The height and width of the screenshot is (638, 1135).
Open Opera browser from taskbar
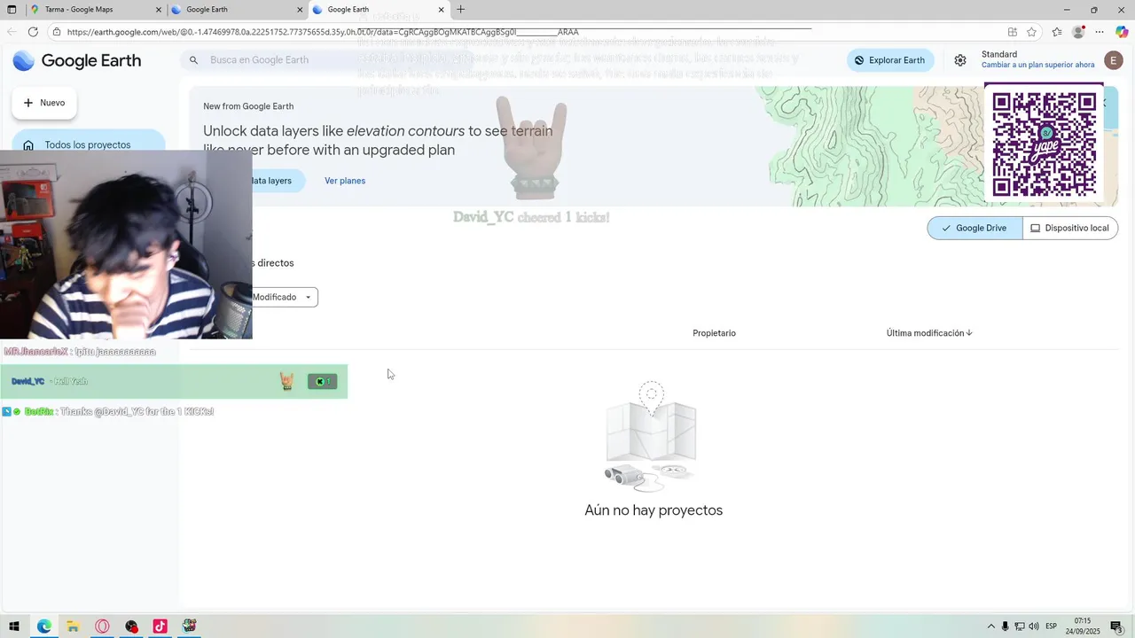click(x=102, y=626)
